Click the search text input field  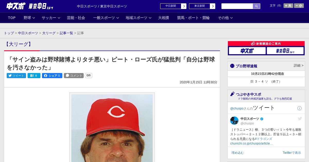tap(237, 6)
